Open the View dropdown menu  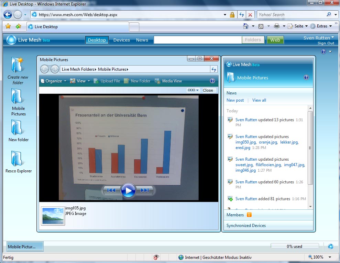(x=79, y=81)
